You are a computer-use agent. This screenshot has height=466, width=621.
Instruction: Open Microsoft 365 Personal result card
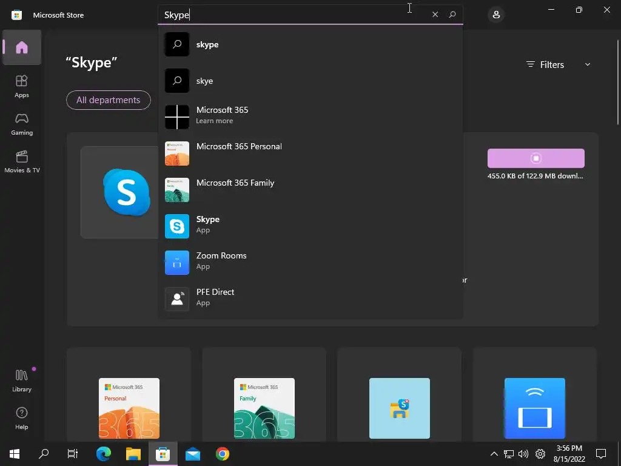[129, 394]
